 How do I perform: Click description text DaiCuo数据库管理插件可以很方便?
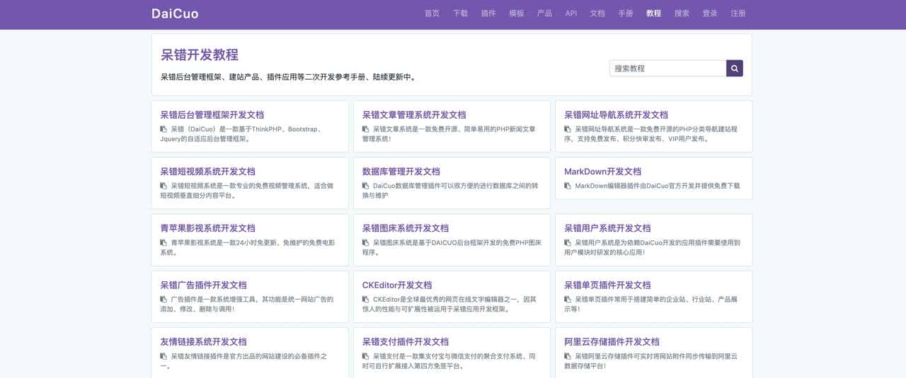pyautogui.click(x=450, y=190)
